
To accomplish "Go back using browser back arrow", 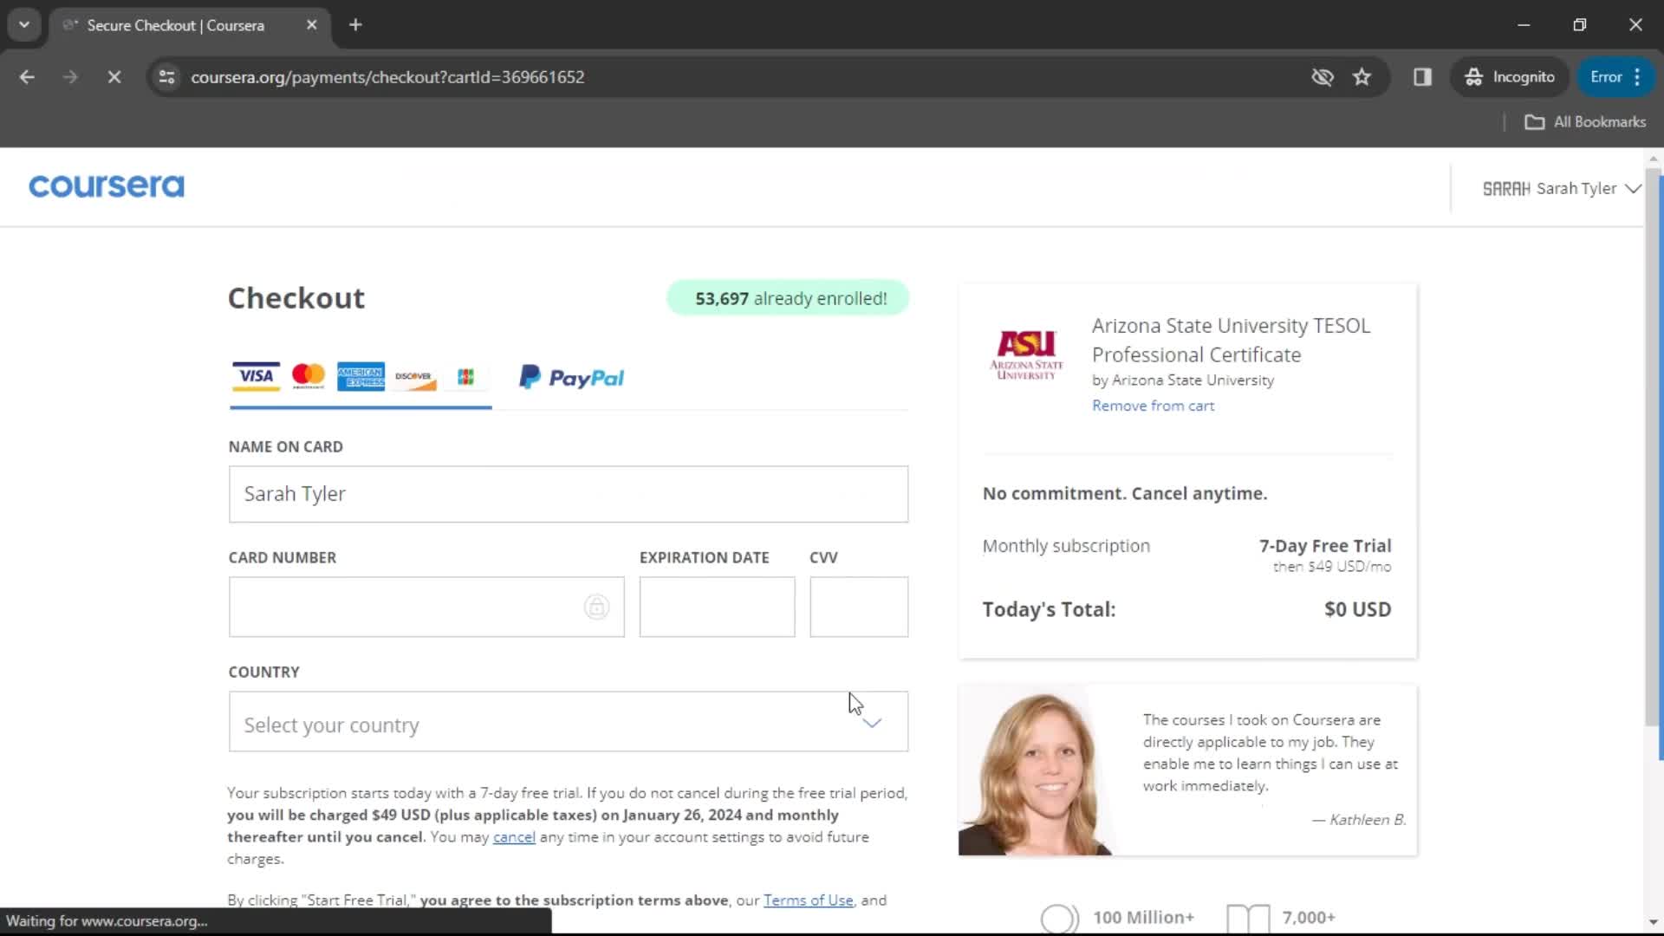I will click(27, 77).
